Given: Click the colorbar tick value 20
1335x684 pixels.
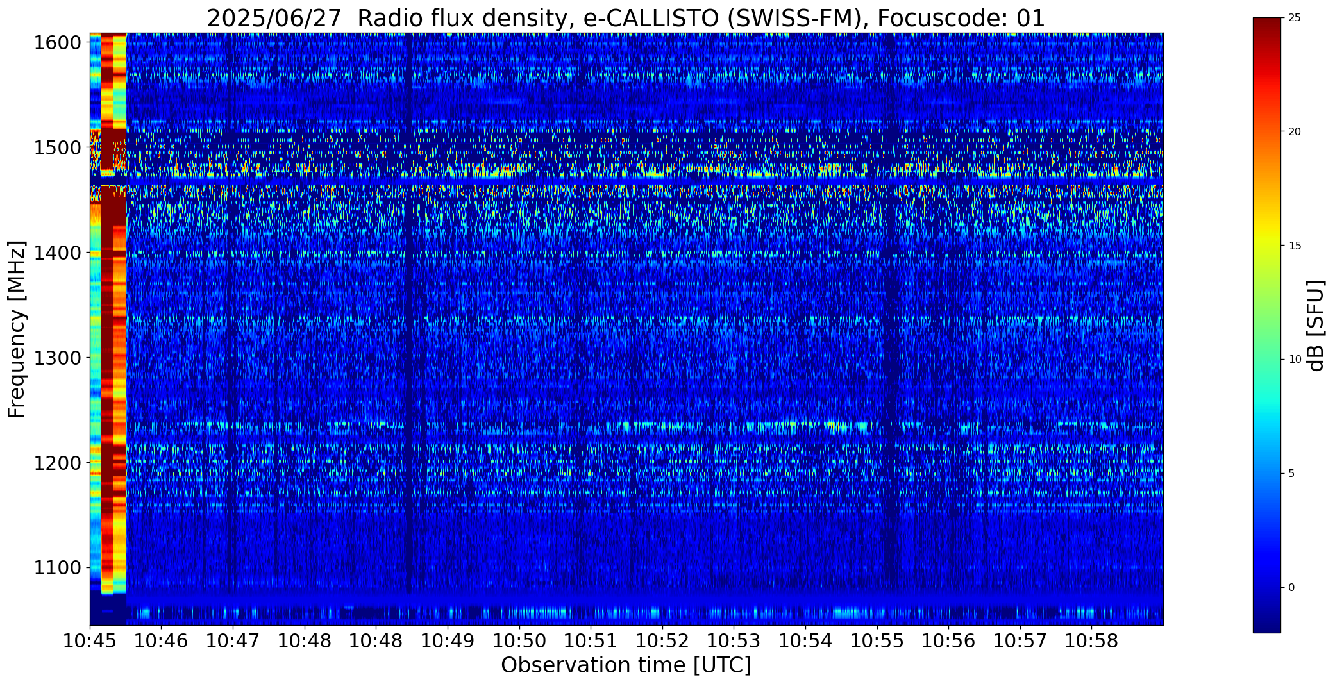Looking at the screenshot, I should (x=1294, y=131).
